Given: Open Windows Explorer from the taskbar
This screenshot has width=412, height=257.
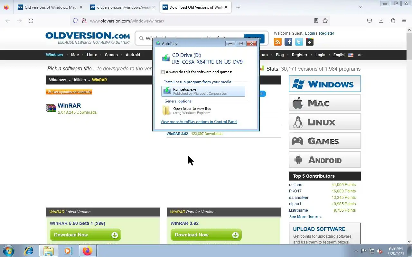Looking at the screenshot, I should coord(48,251).
